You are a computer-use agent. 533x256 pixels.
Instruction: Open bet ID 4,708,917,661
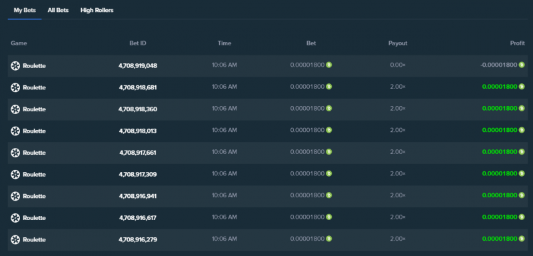point(138,153)
